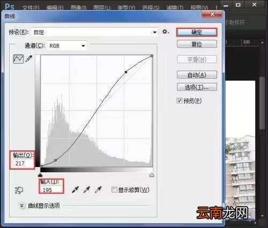Close the 曲线 curves dialog
The image size is (268, 228).
pyautogui.click(x=212, y=14)
